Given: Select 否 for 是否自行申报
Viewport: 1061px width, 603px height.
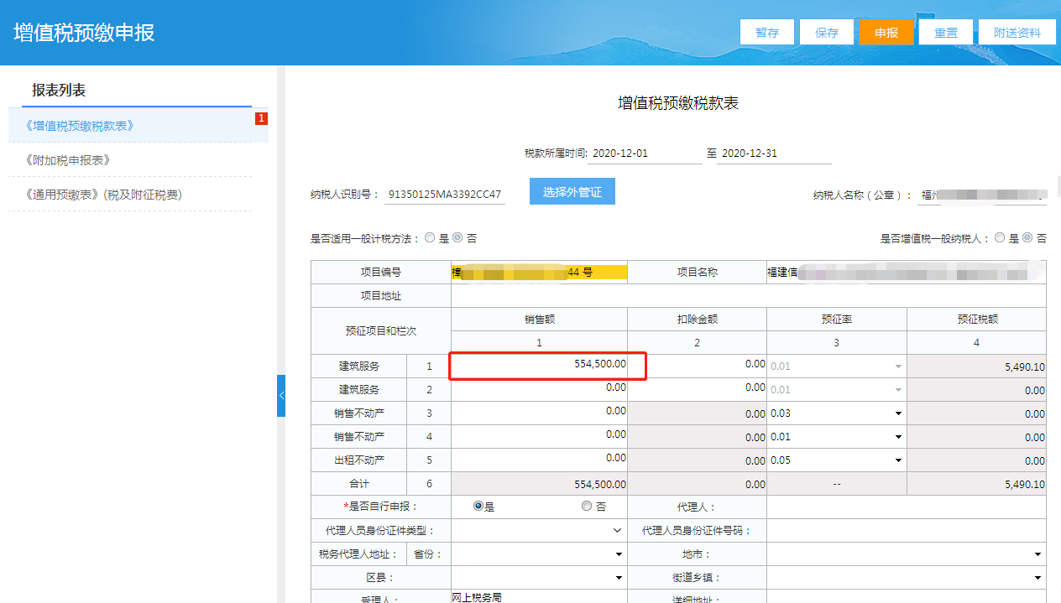Looking at the screenshot, I should click(x=586, y=507).
